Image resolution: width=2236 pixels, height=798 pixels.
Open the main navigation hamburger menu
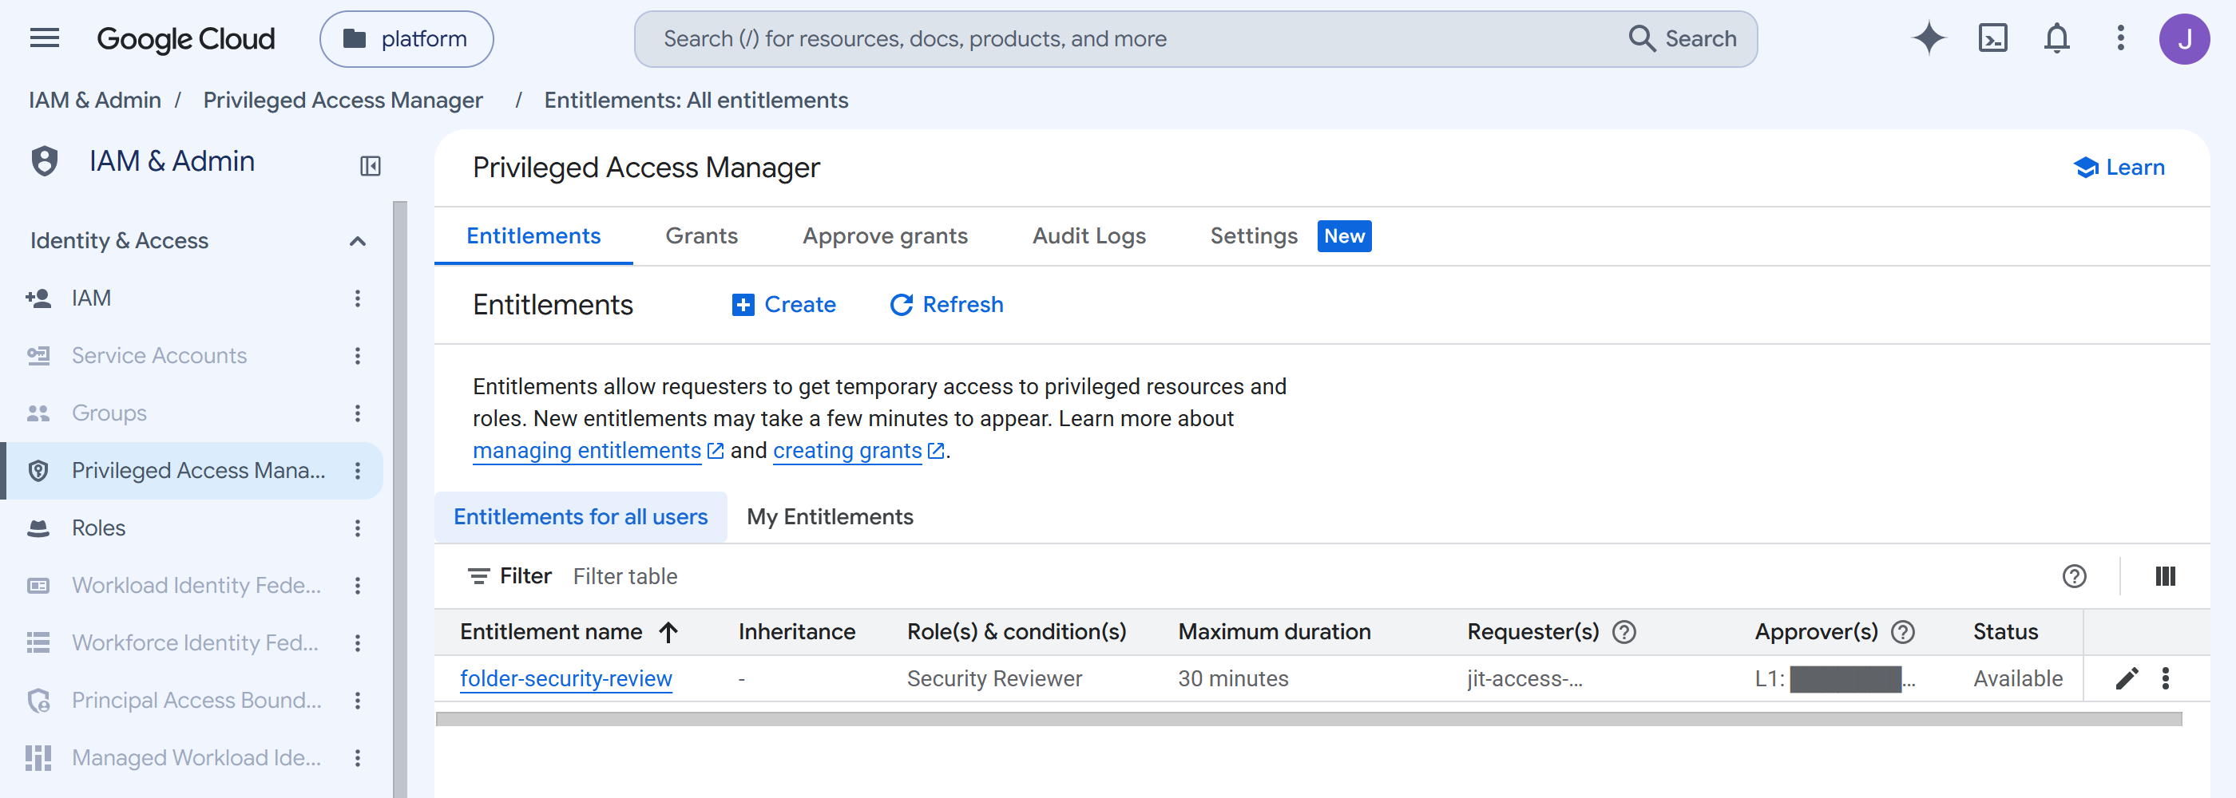[x=44, y=38]
